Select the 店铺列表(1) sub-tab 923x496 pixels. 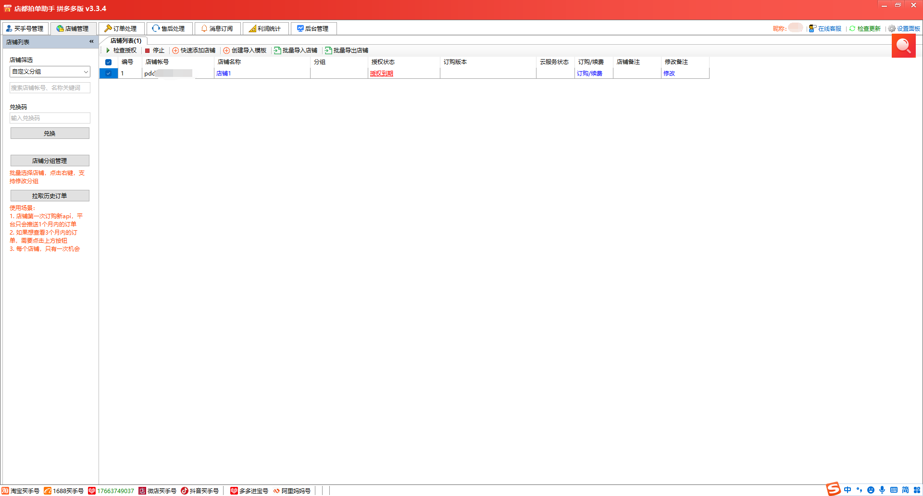click(x=126, y=41)
